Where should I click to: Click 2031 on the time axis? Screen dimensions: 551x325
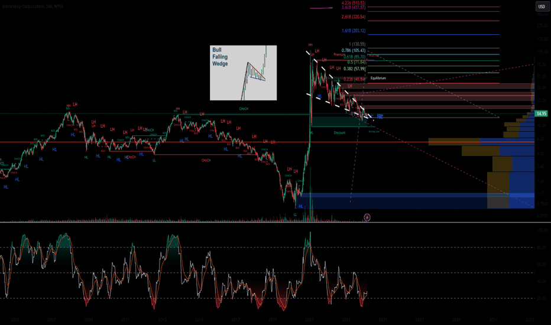point(493,320)
